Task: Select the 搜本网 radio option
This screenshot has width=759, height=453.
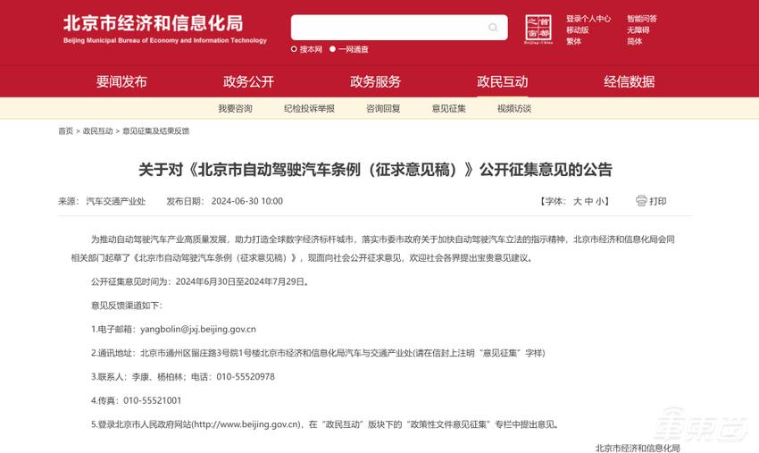Action: 295,49
